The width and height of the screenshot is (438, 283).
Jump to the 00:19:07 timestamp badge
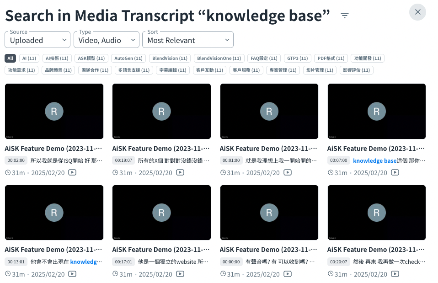coord(124,160)
